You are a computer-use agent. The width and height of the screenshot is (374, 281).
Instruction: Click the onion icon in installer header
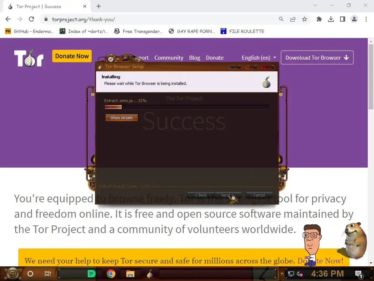pyautogui.click(x=266, y=82)
